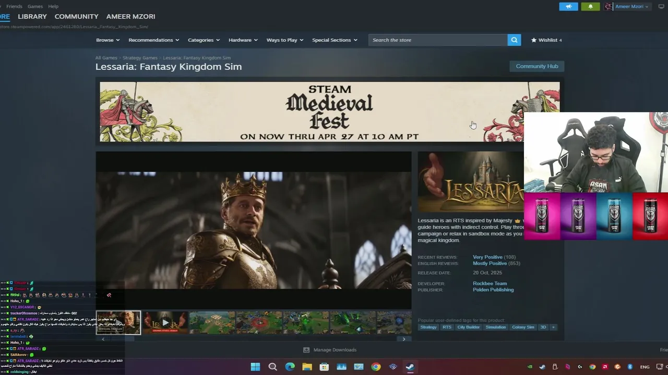Click the Wishlist star icon

pyautogui.click(x=534, y=40)
